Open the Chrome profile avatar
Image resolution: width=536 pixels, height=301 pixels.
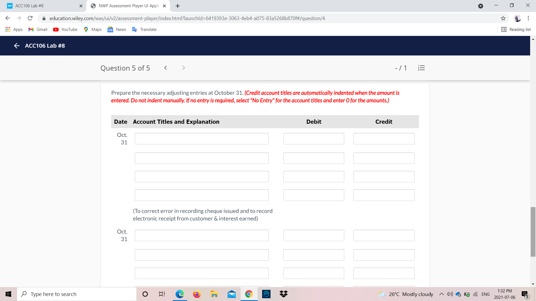click(x=518, y=18)
